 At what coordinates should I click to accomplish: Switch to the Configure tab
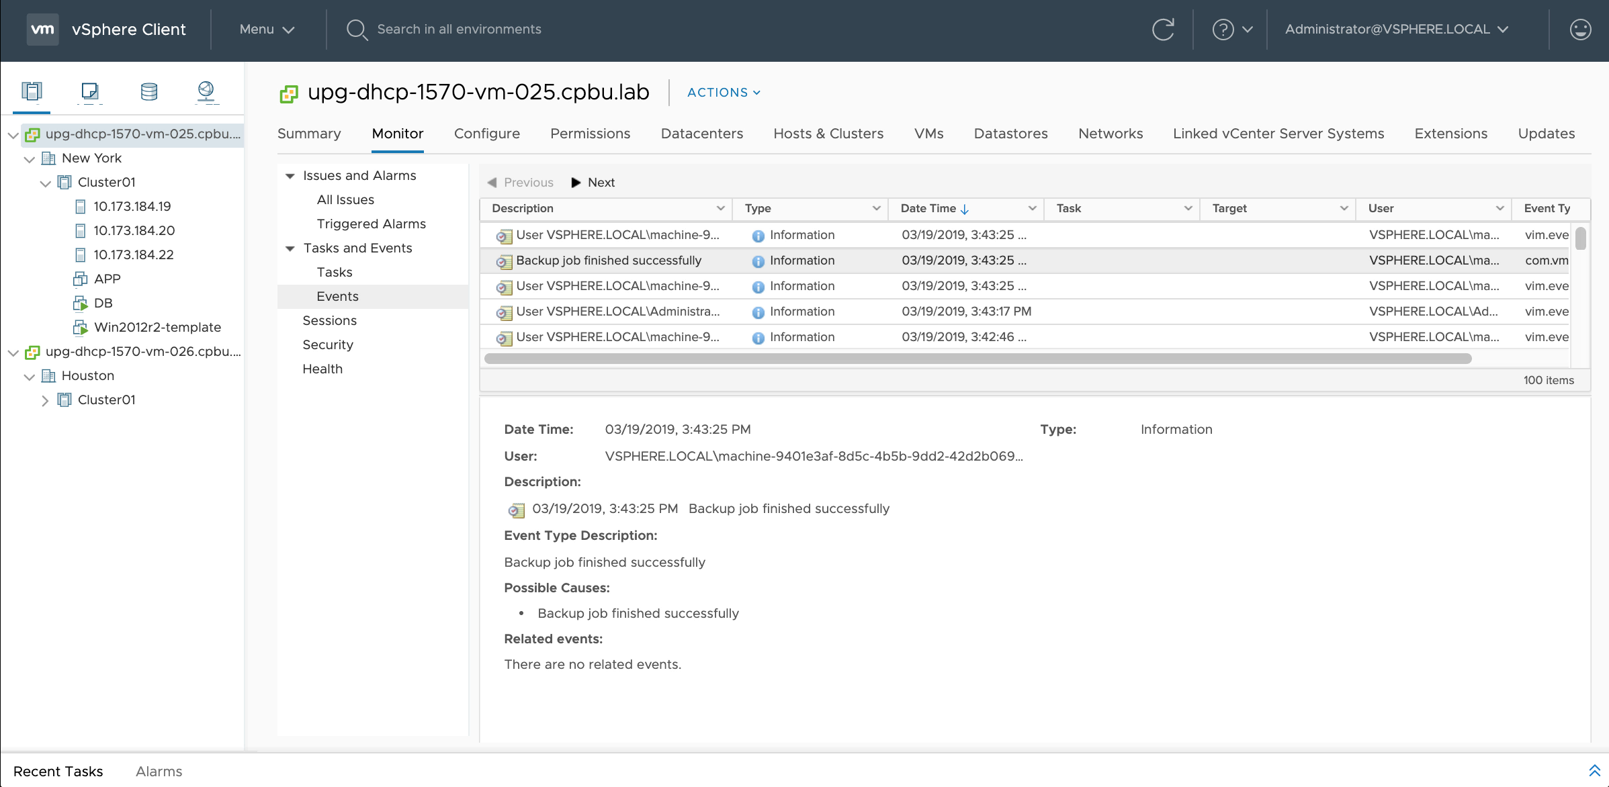pyautogui.click(x=486, y=134)
